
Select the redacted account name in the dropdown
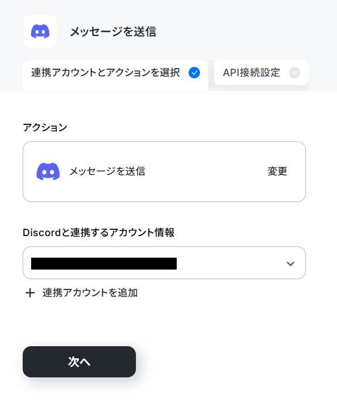[104, 263]
